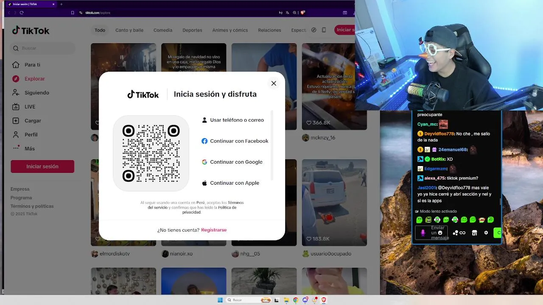The image size is (543, 305).
Task: Select the Todo category tab
Action: pos(100,30)
